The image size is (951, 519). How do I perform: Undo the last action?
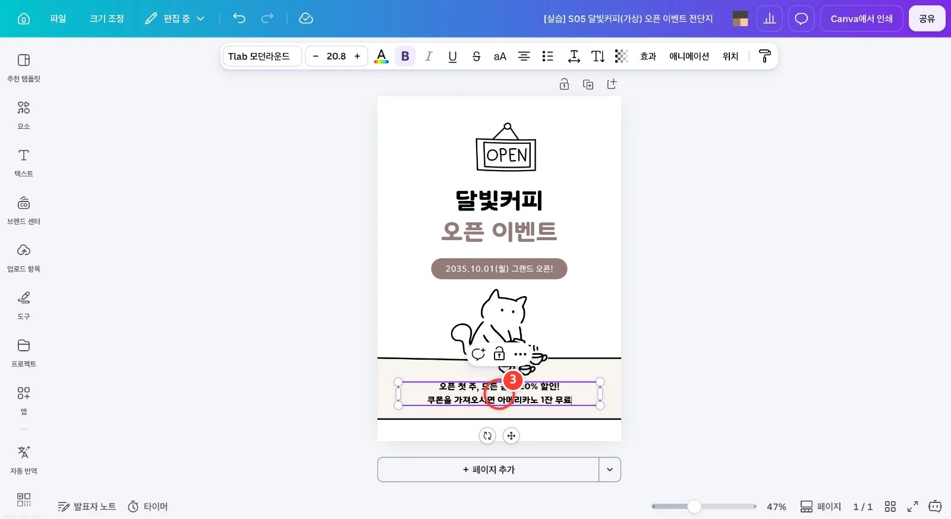pos(239,18)
